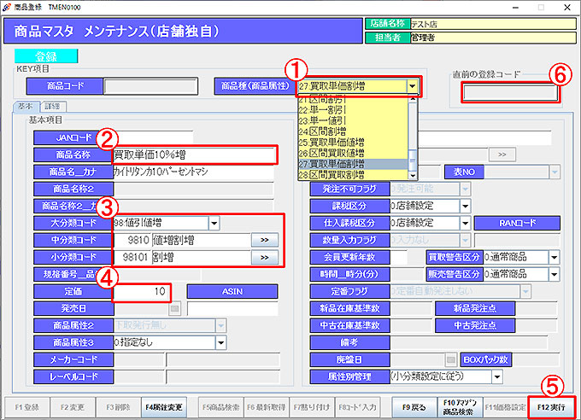The width and height of the screenshot is (581, 420).
Task: Click the 会員更新年数 input field
Action: pyautogui.click(x=399, y=257)
